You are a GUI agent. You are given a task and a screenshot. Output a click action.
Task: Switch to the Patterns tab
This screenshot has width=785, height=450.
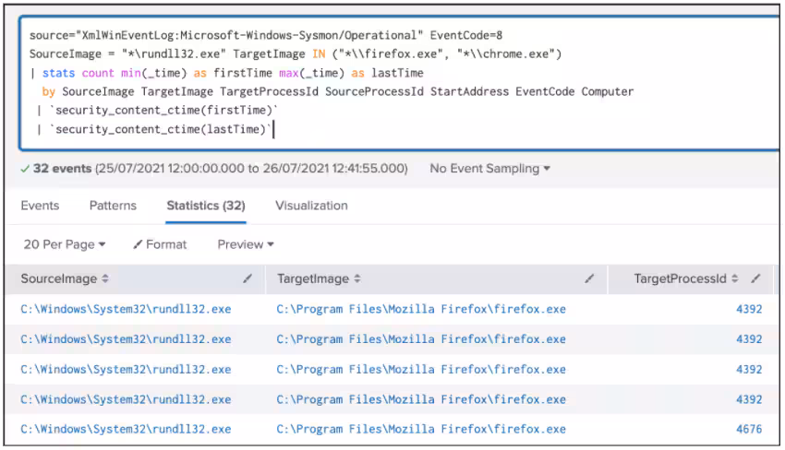(x=113, y=206)
